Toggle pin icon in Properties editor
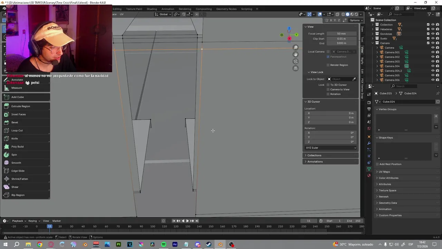The image size is (442, 249). (x=438, y=93)
